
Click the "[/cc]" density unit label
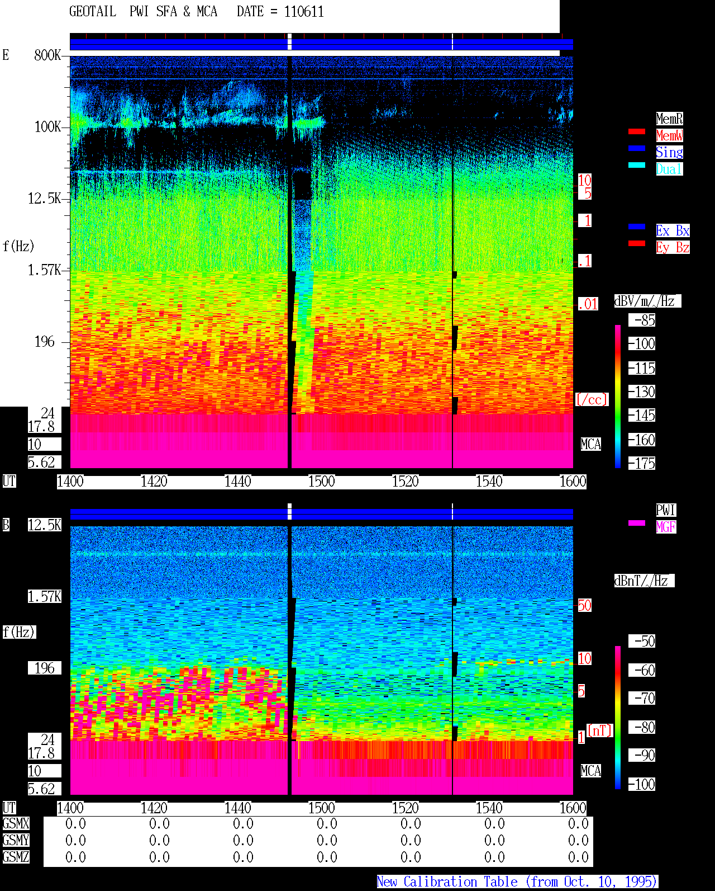coord(592,399)
